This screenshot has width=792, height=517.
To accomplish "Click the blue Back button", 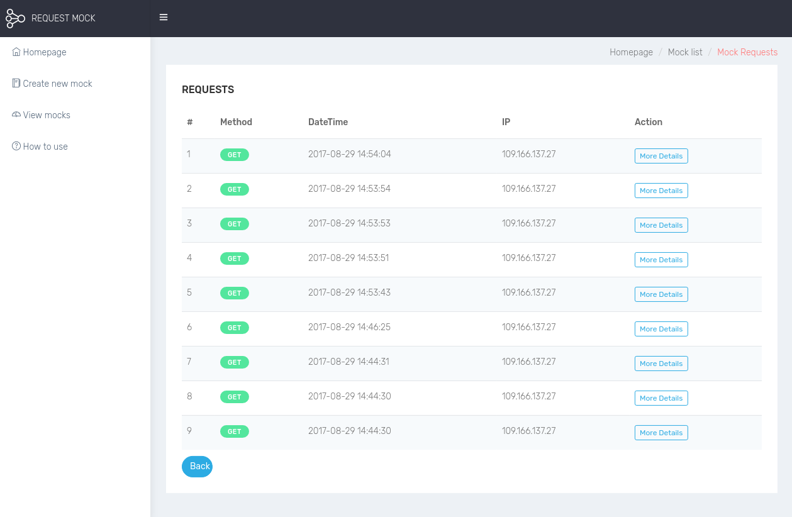I will coord(198,466).
